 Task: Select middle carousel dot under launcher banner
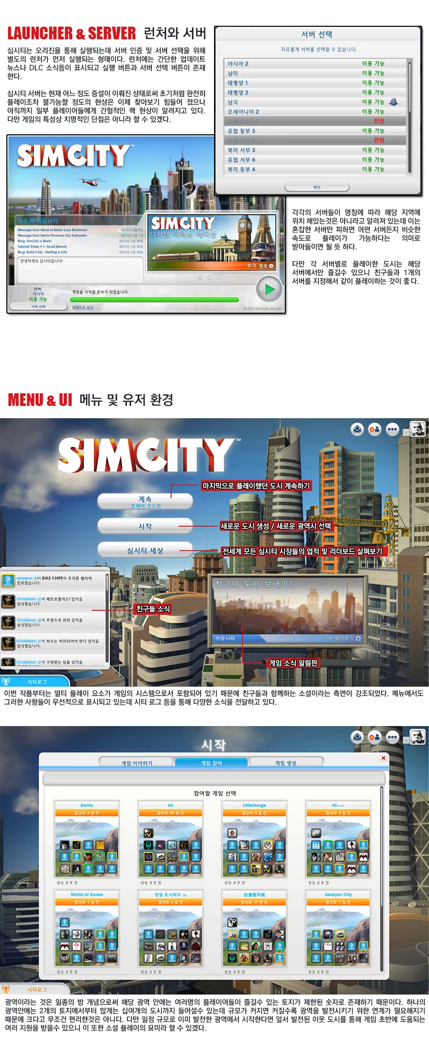(210, 278)
